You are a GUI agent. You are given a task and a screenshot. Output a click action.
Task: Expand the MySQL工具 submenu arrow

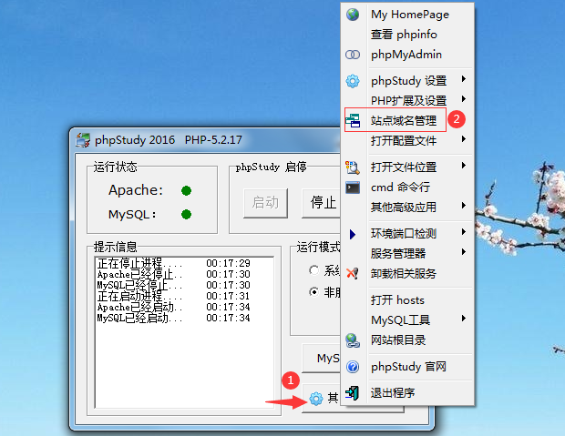464,319
